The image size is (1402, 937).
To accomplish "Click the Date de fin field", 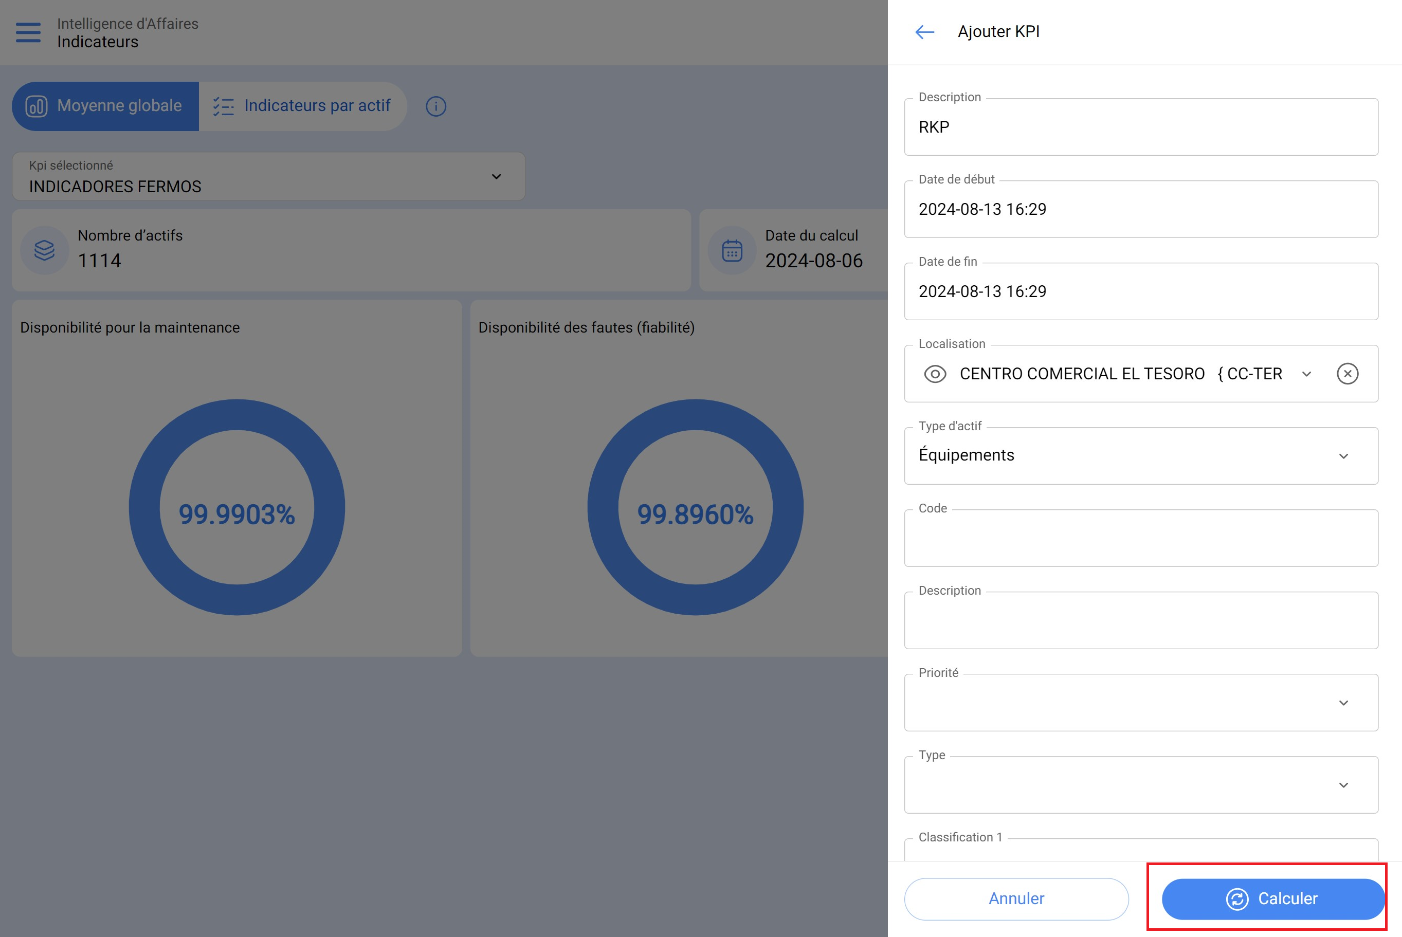I will pyautogui.click(x=1141, y=291).
